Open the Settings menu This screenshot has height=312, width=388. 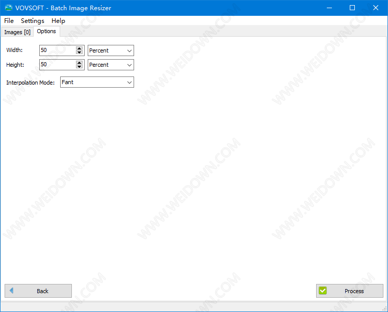click(33, 21)
